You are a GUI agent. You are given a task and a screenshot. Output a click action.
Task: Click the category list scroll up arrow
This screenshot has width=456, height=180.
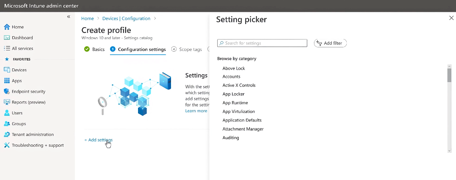(x=449, y=66)
